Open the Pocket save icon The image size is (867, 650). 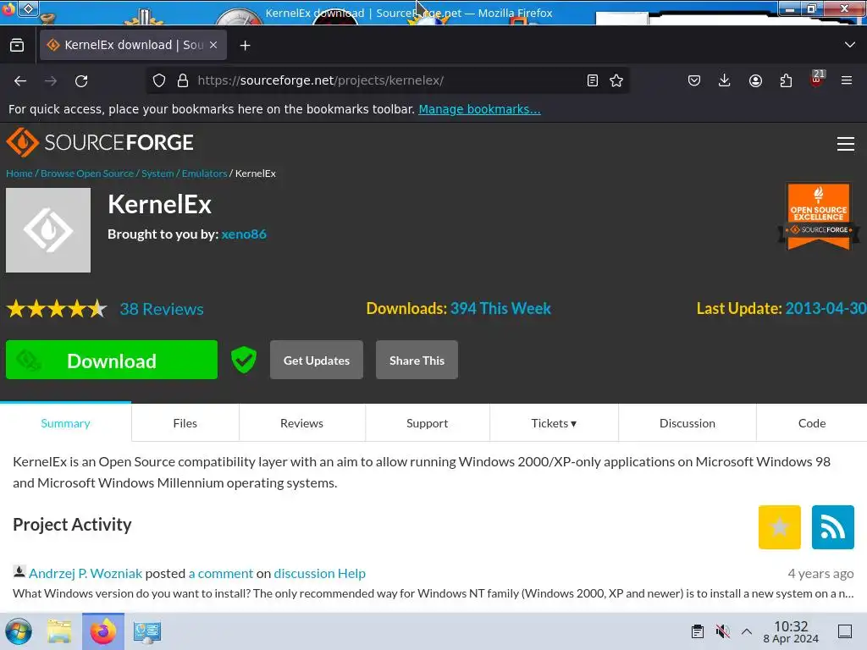(x=694, y=80)
